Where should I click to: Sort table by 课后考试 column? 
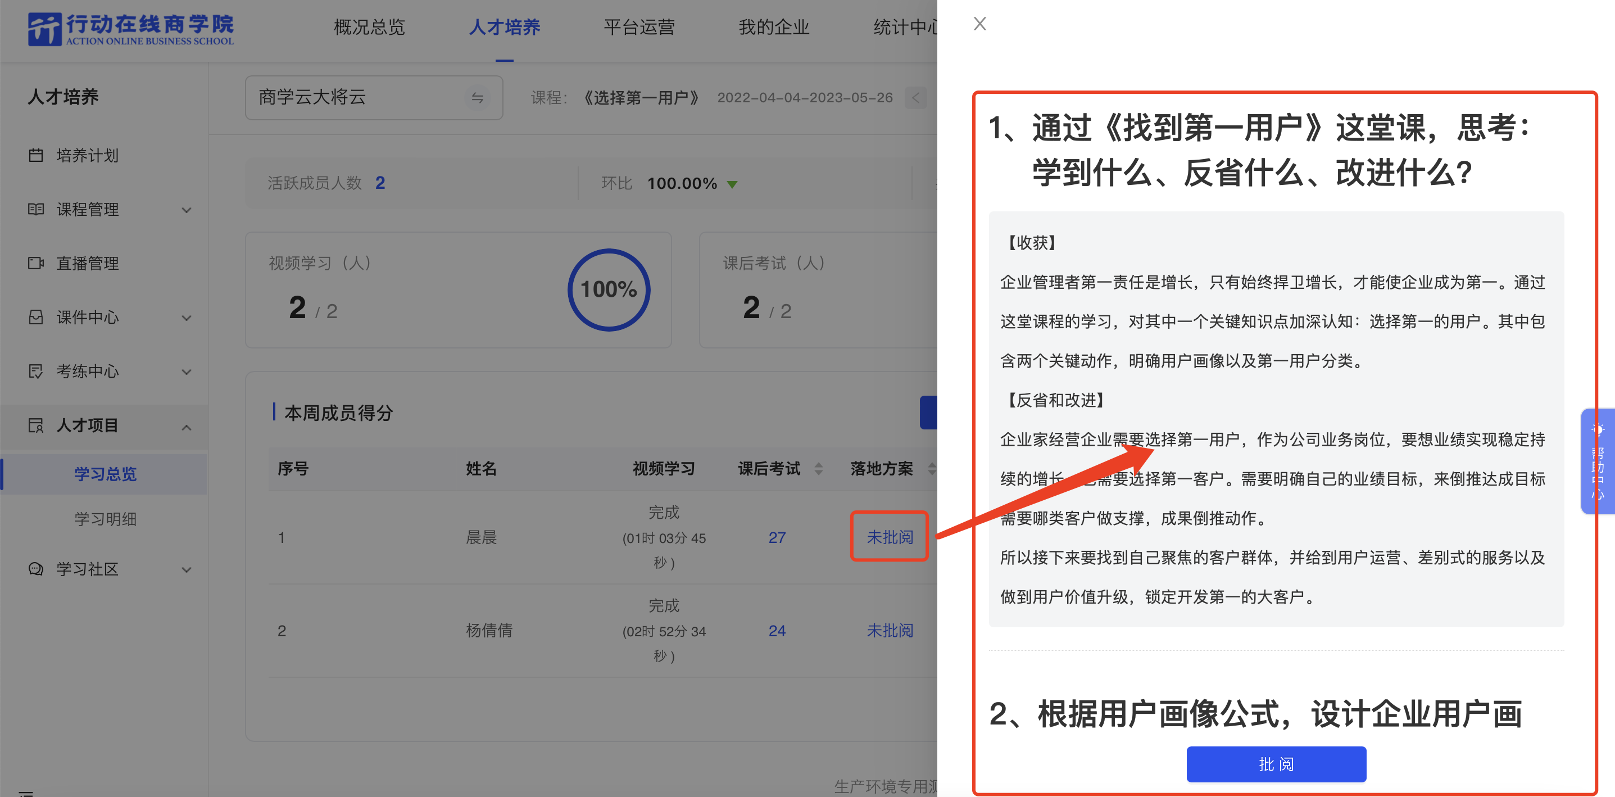tap(818, 468)
